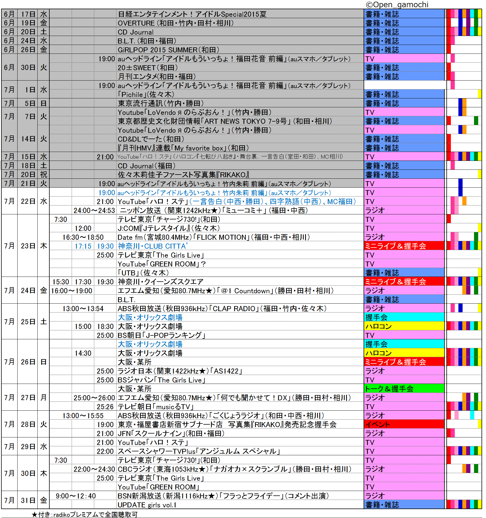The width and height of the screenshot is (486, 518).
Task: Click the 17:15 time for CLUB CITTA'
Action: 83,246
